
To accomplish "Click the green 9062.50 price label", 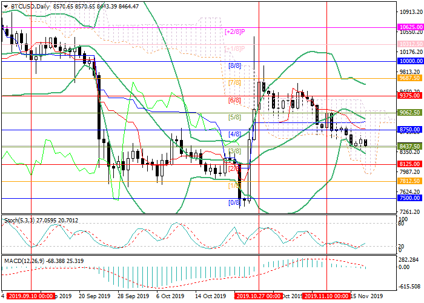I will point(410,112).
